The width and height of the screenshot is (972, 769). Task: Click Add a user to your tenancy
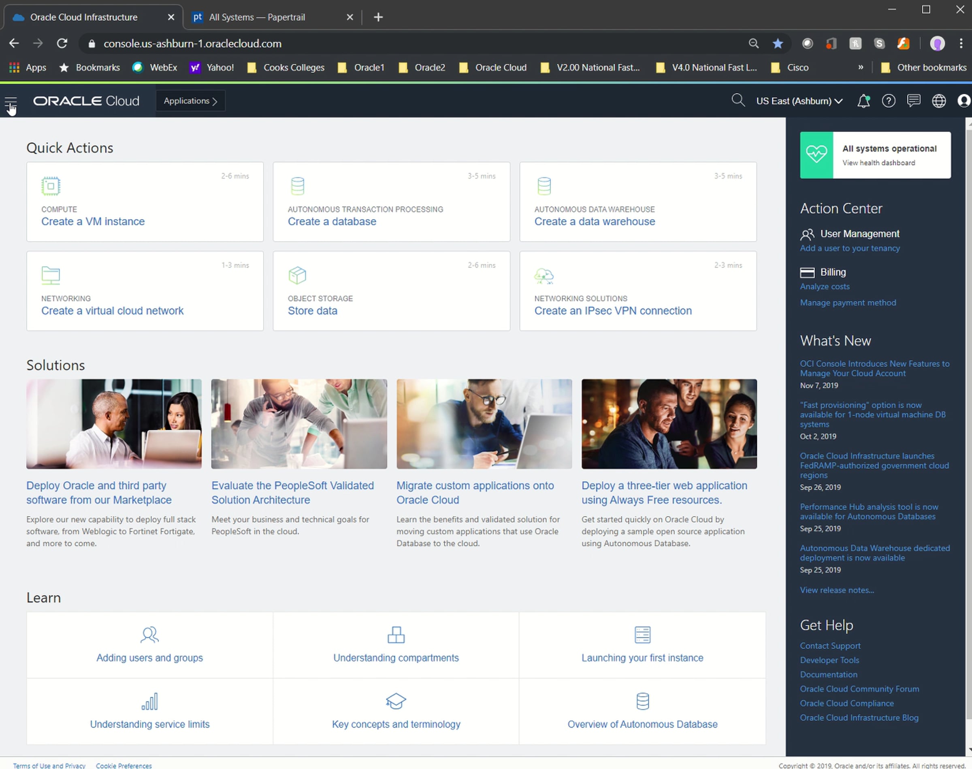(x=850, y=248)
